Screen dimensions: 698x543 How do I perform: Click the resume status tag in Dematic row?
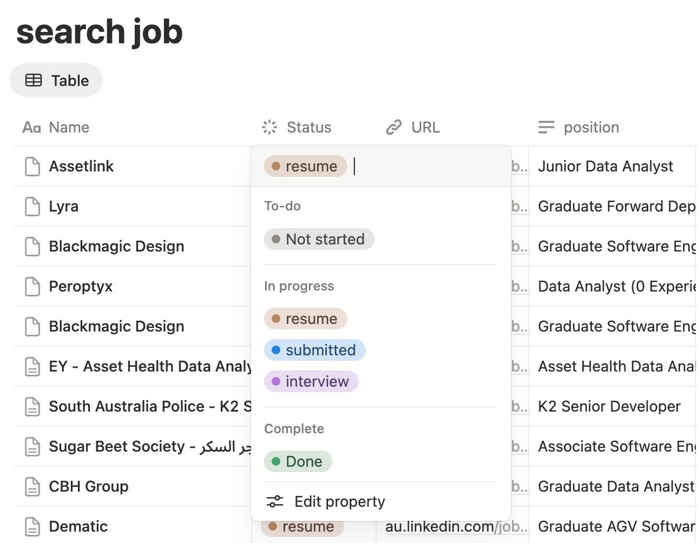pos(302,527)
